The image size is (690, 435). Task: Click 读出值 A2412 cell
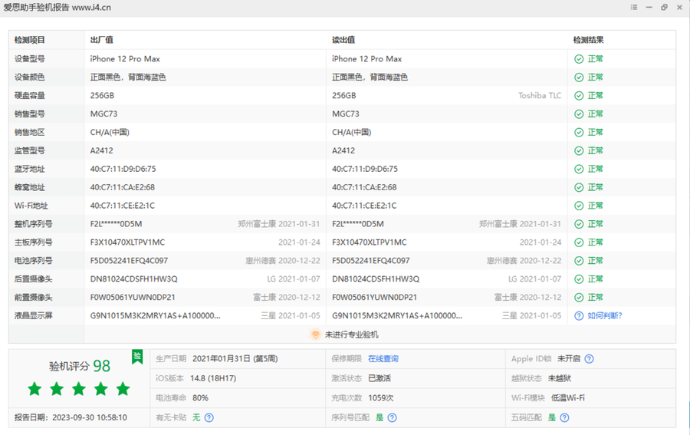[343, 150]
